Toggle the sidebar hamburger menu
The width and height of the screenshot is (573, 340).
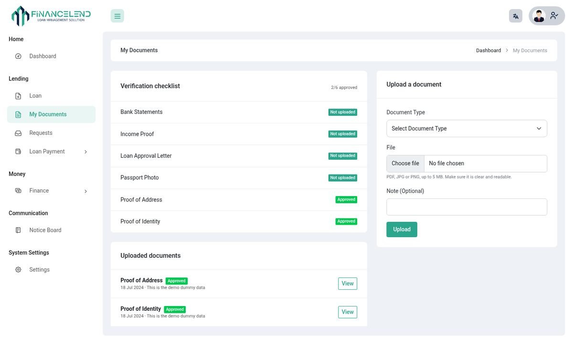click(117, 16)
